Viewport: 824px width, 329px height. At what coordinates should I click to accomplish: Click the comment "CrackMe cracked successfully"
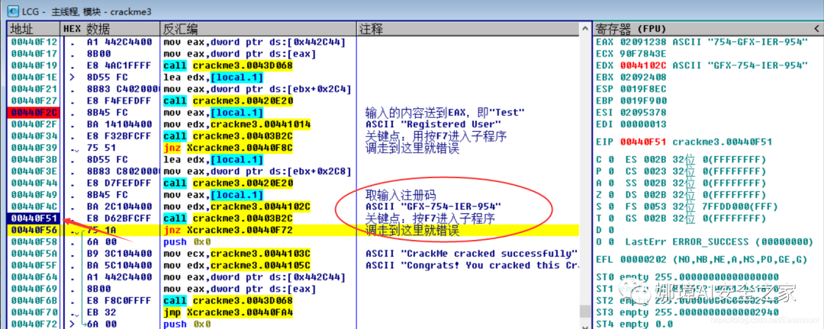(472, 254)
